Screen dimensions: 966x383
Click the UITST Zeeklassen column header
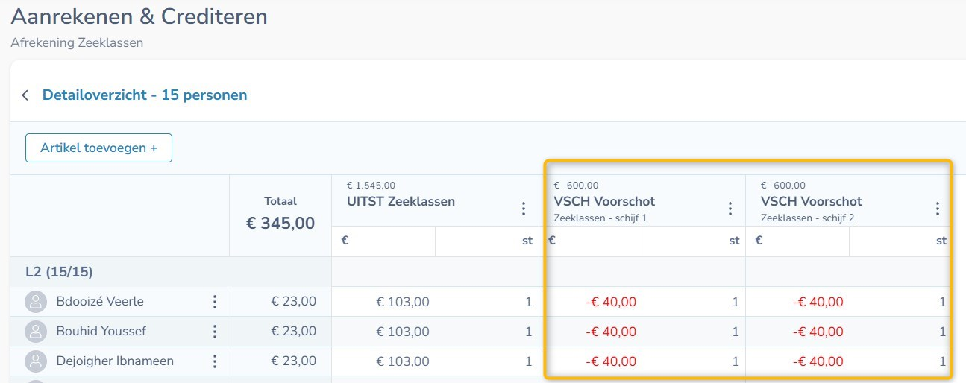[401, 201]
